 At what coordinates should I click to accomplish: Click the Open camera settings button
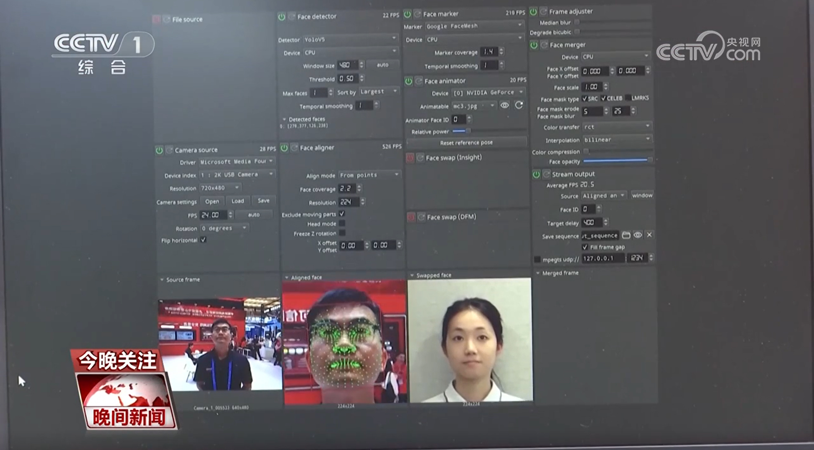point(212,201)
